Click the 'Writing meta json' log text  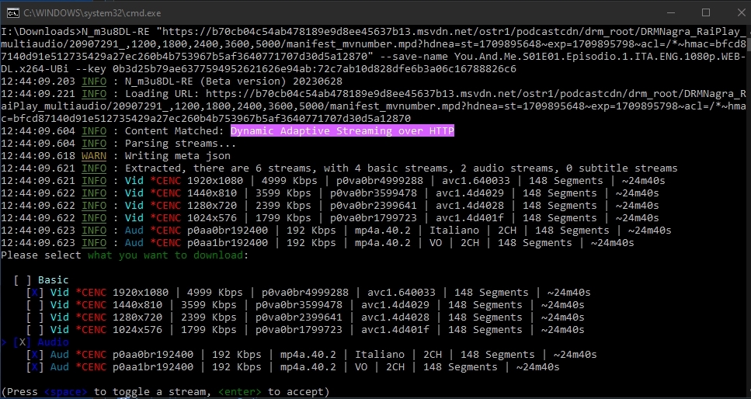[x=178, y=156]
